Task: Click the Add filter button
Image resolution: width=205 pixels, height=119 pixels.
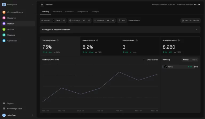Action: (122, 20)
